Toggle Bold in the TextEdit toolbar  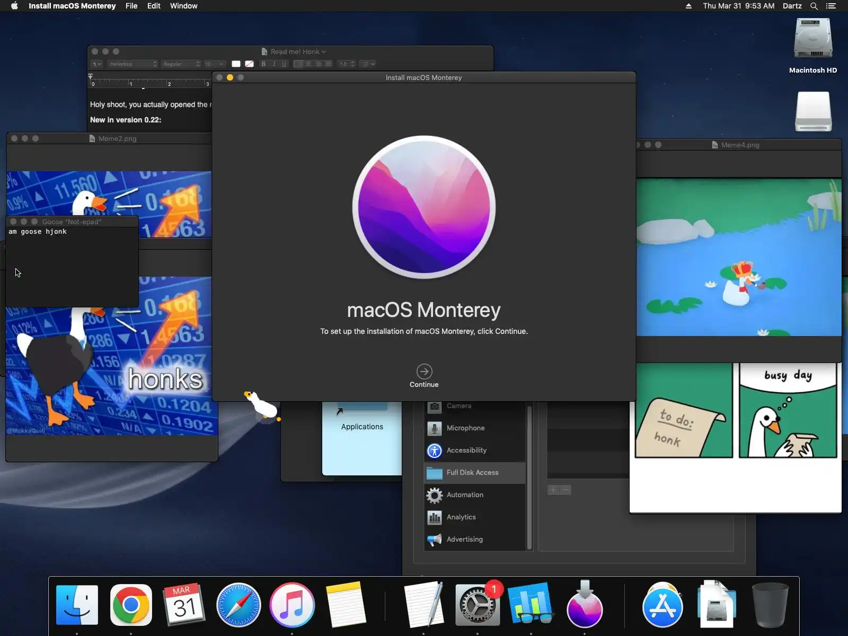click(x=263, y=64)
